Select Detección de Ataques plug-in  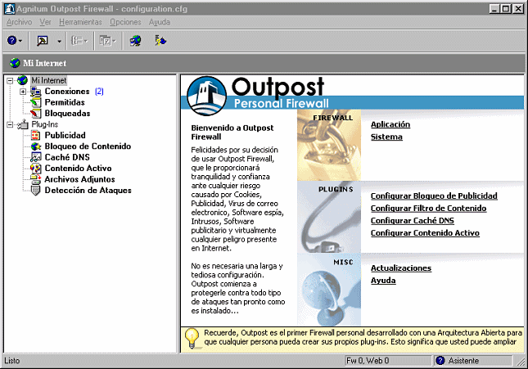point(88,190)
